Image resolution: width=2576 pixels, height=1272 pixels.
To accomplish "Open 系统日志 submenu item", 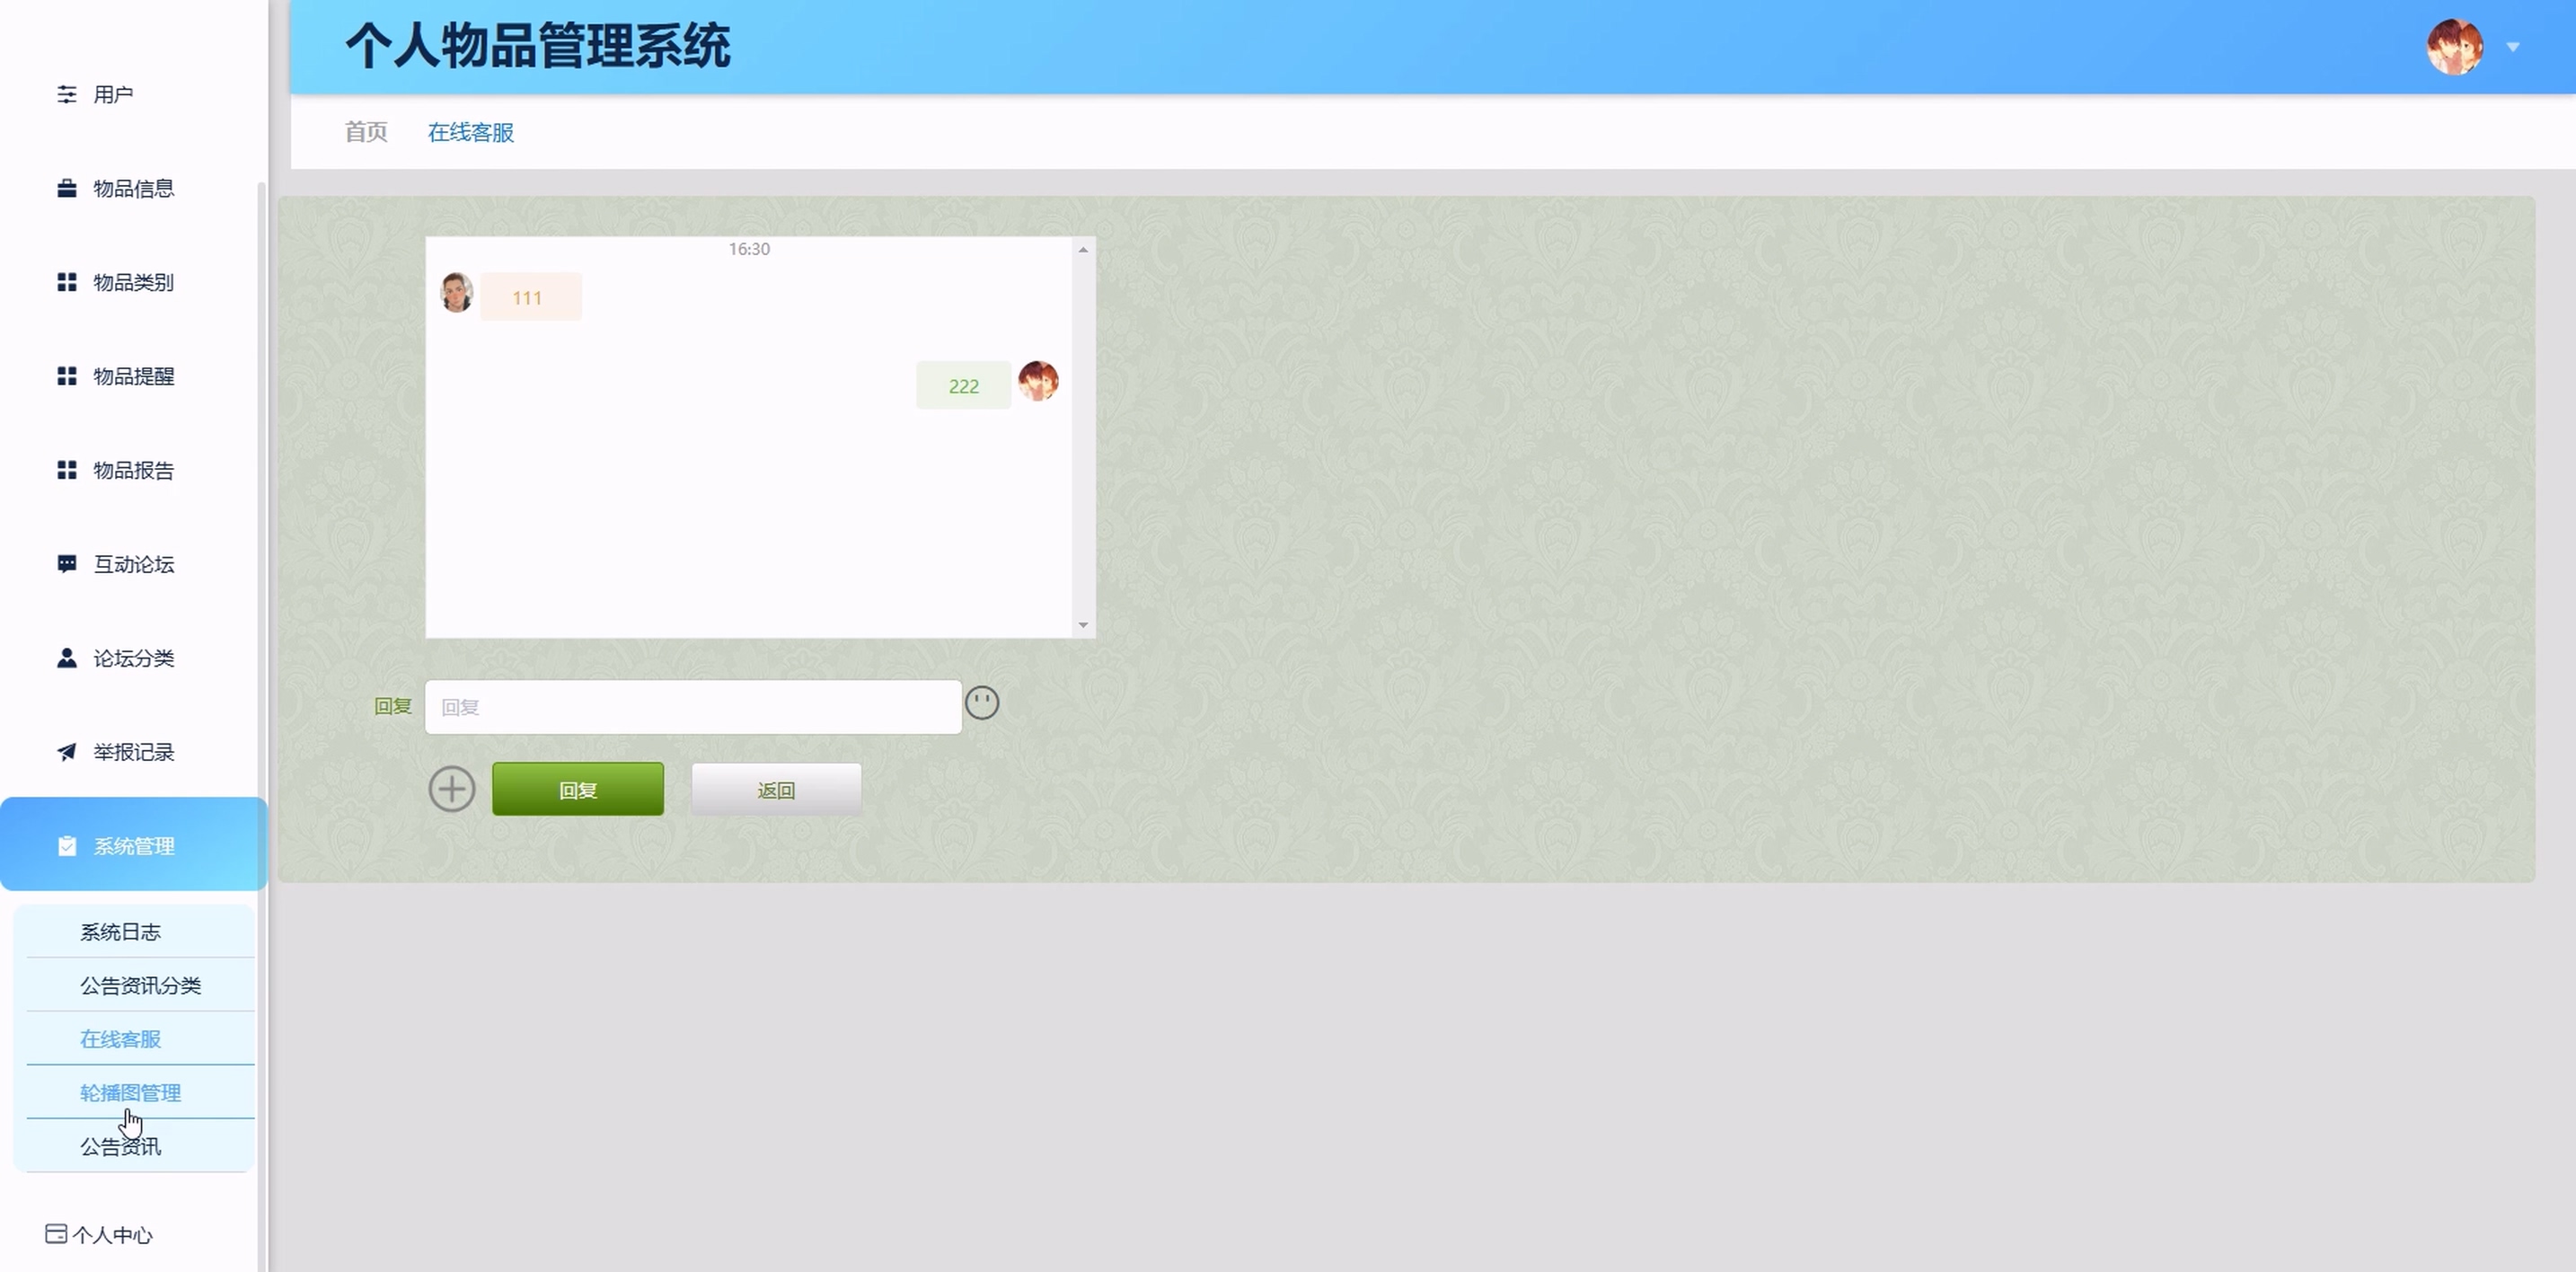I will tap(120, 932).
